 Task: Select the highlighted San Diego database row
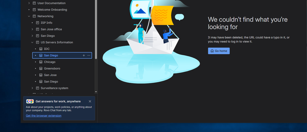tap(62, 55)
